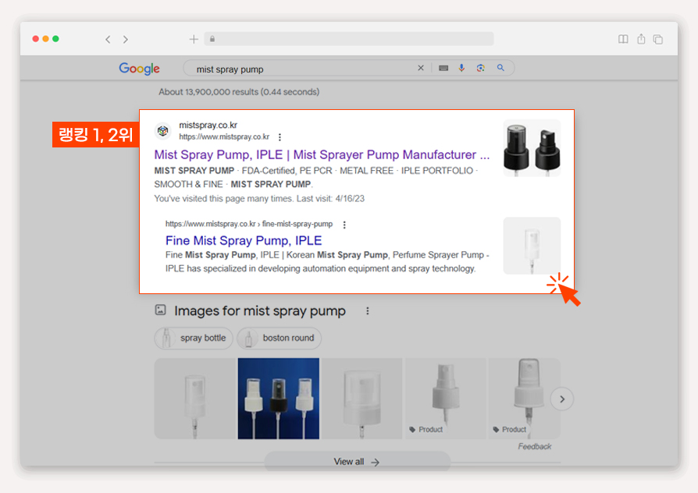Open the white pump thumbnail beside Fine Mist result

[532, 246]
